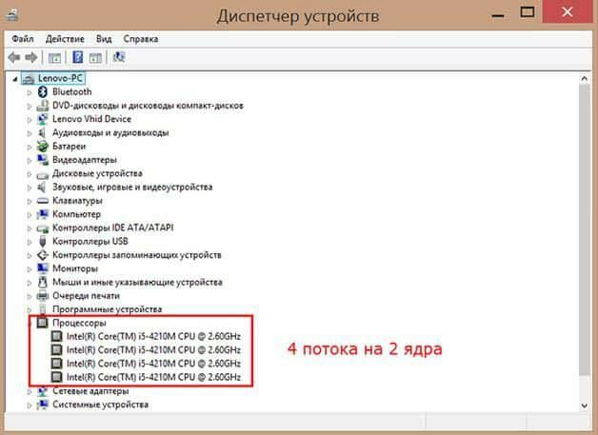Open the Файл menu
Image resolution: width=598 pixels, height=435 pixels.
pos(23,39)
